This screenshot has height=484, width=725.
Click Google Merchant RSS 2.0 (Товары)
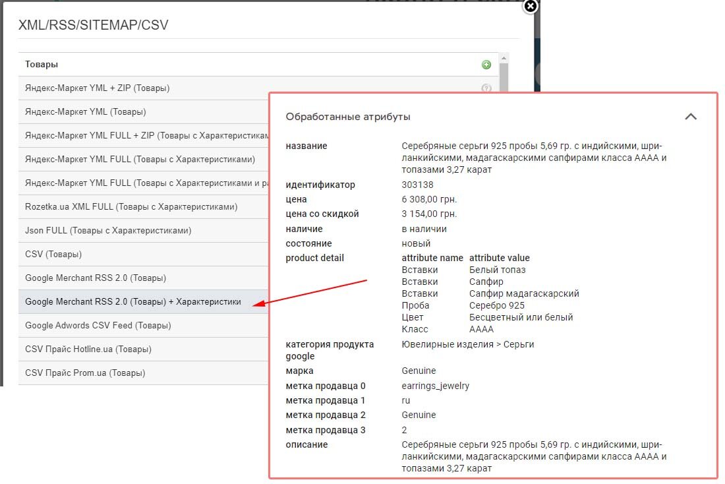click(x=96, y=278)
